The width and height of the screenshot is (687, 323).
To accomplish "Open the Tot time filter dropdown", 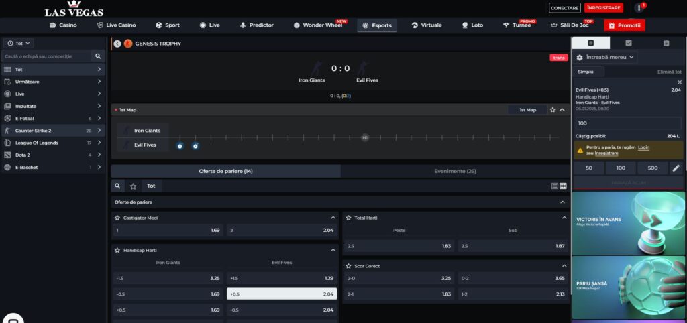I will coord(18,44).
